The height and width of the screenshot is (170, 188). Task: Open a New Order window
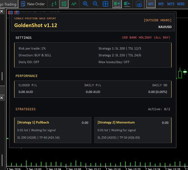(33, 4)
